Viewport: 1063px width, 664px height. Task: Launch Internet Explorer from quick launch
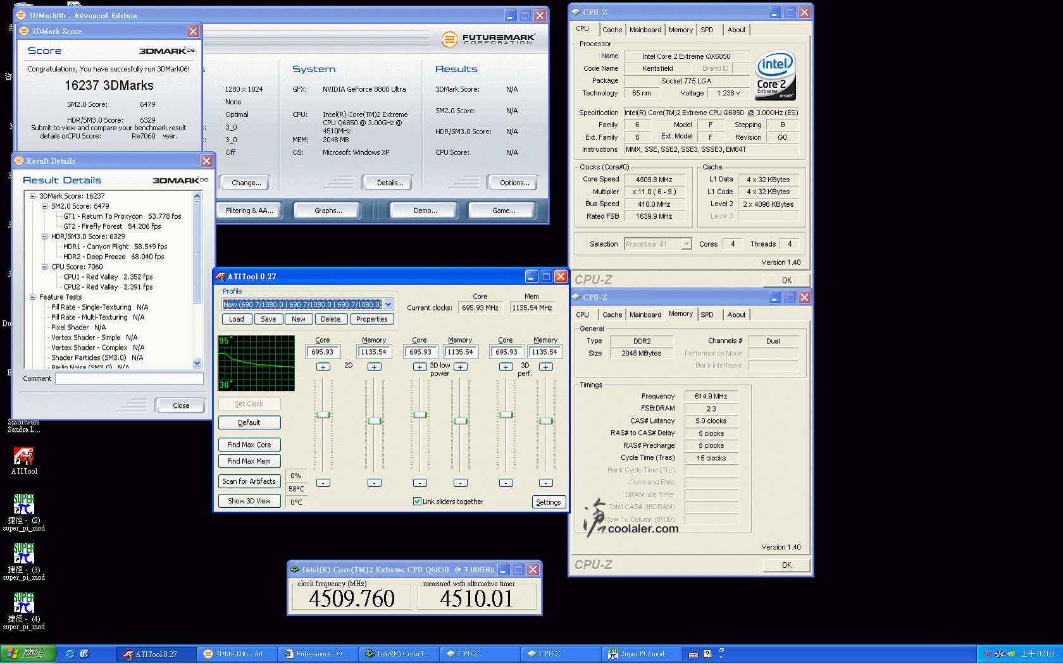(x=70, y=654)
